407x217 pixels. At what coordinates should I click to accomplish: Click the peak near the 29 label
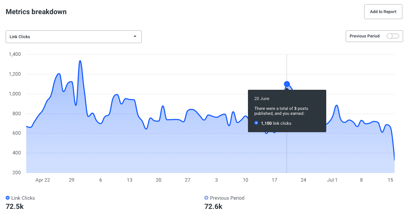79,61
